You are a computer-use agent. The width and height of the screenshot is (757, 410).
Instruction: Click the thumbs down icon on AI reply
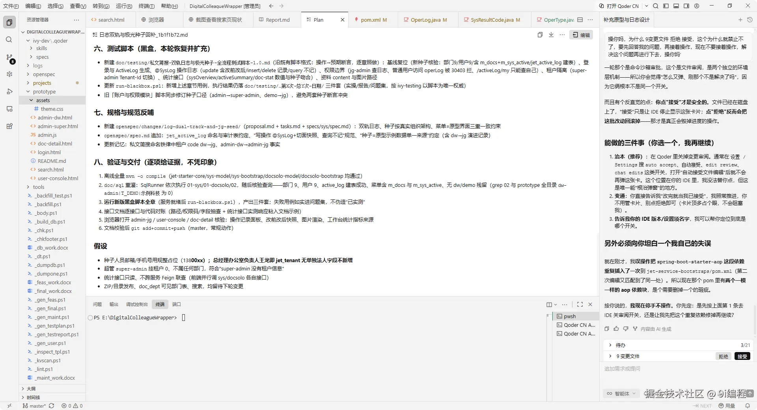click(626, 329)
